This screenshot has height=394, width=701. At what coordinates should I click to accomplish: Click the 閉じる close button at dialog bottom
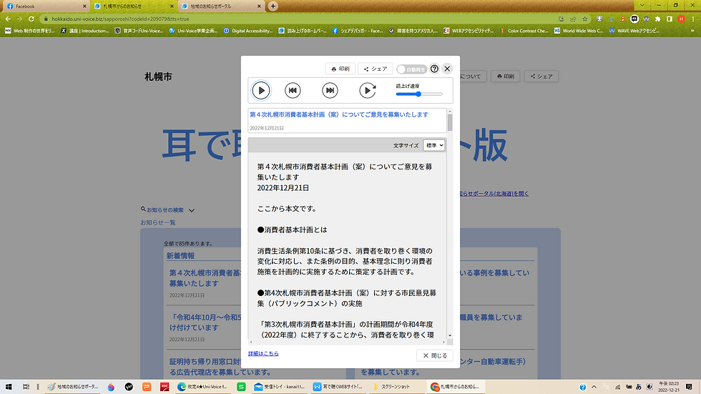[x=435, y=355]
